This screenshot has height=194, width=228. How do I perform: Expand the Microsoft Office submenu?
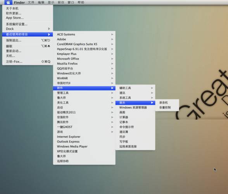click(84, 59)
